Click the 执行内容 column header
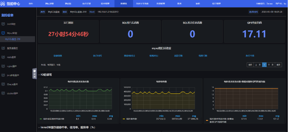This screenshot has width=288, height=132. coord(250,56)
